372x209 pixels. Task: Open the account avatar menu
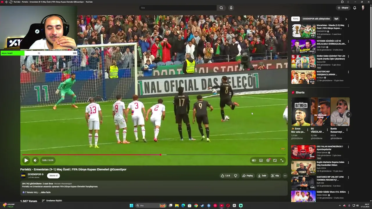point(363,8)
